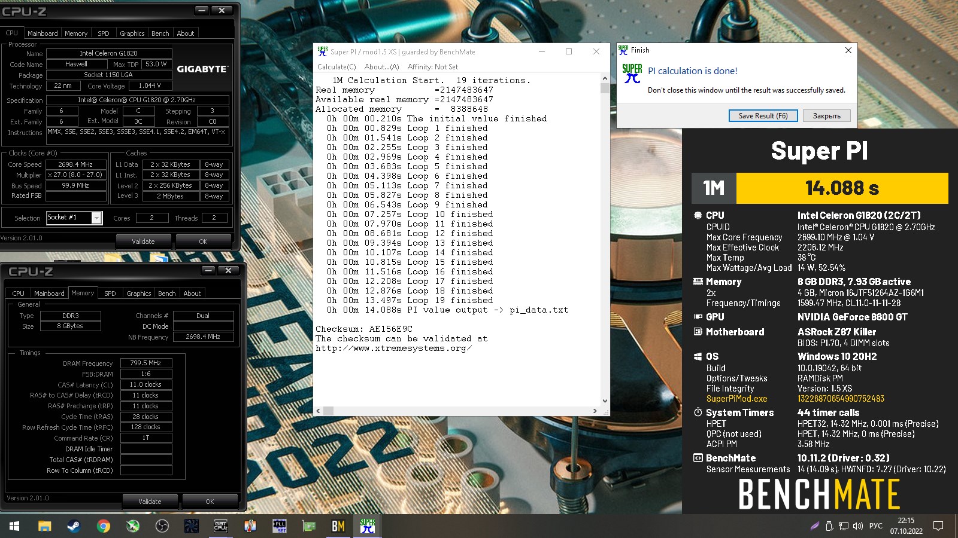Open OBS Studio from the taskbar
The height and width of the screenshot is (538, 958).
point(162,526)
